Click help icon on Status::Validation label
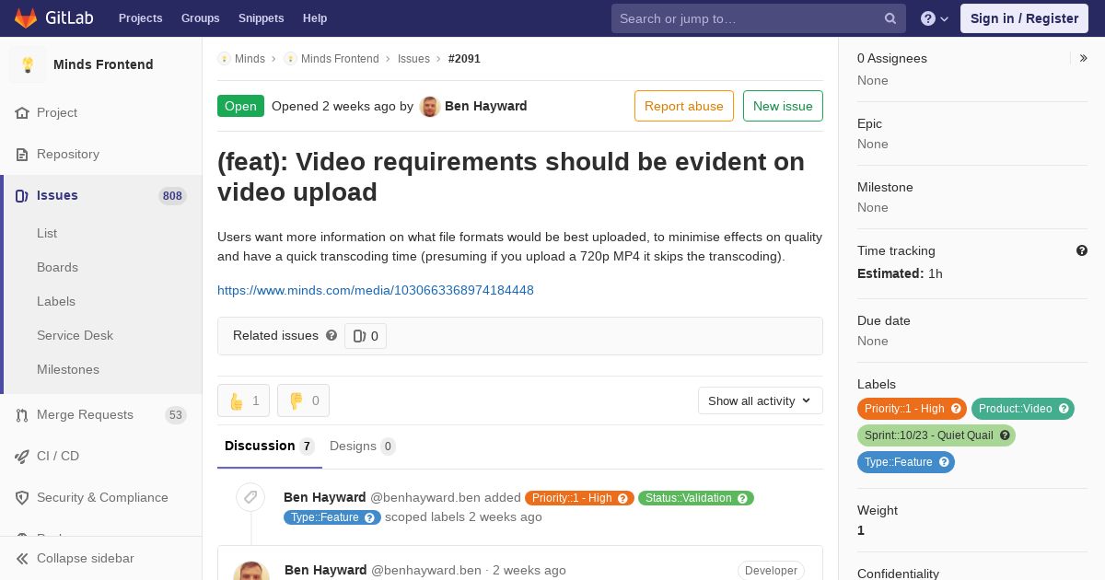Viewport: 1105px width, 580px height. point(743,498)
